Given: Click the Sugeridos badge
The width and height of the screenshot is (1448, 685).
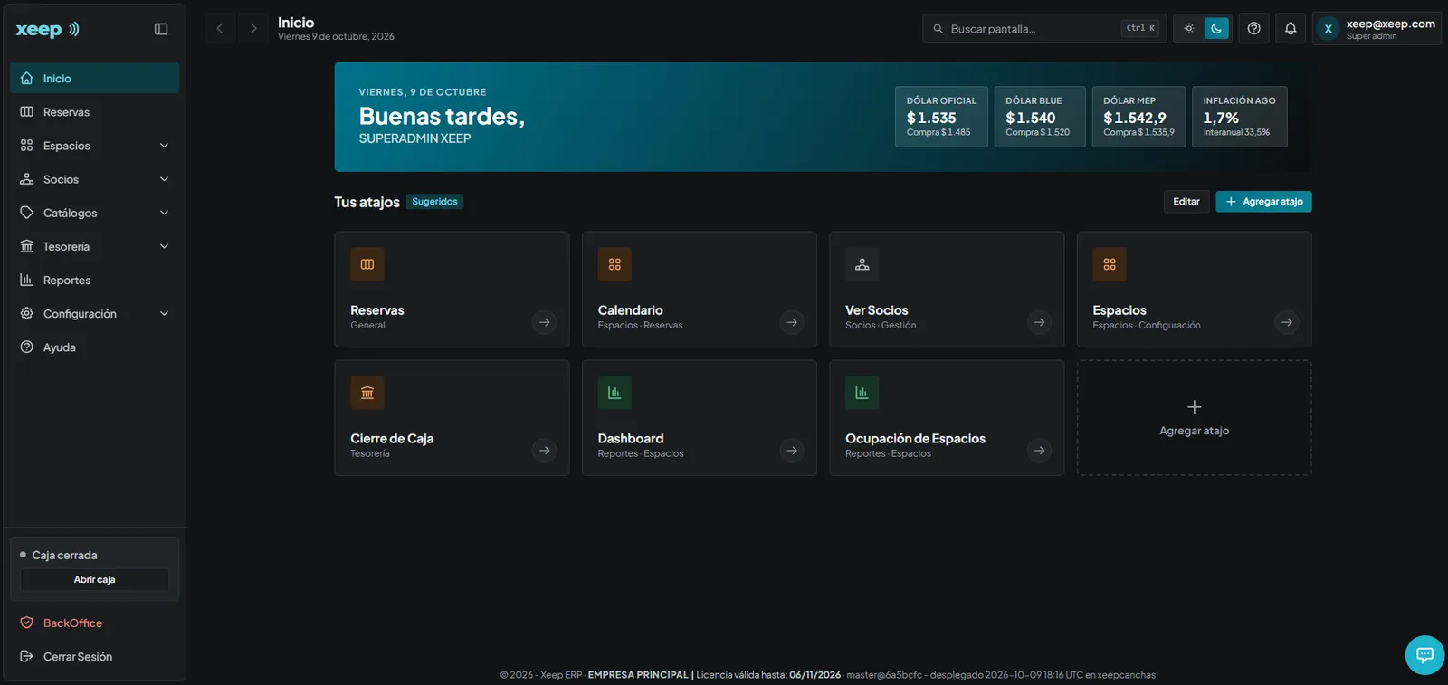Looking at the screenshot, I should 435,202.
